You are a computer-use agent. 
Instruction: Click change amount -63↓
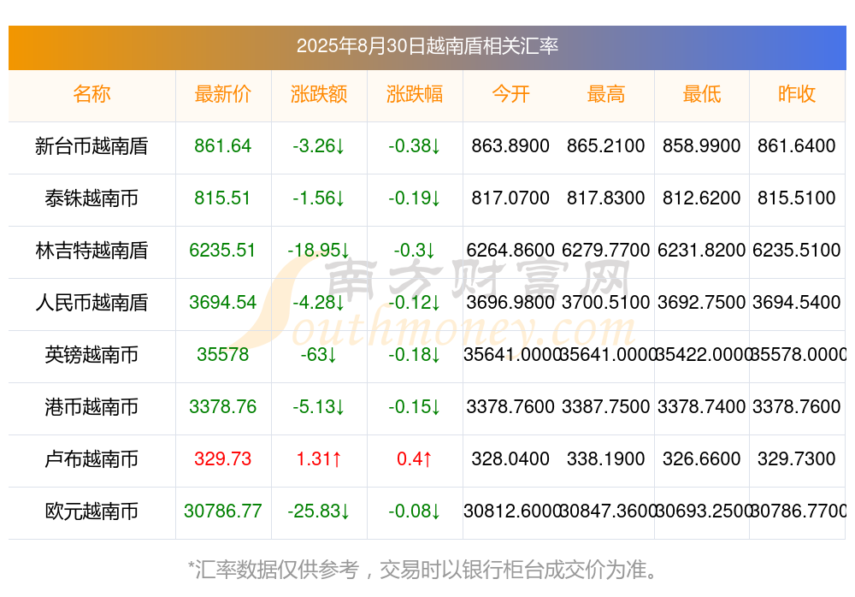click(318, 355)
